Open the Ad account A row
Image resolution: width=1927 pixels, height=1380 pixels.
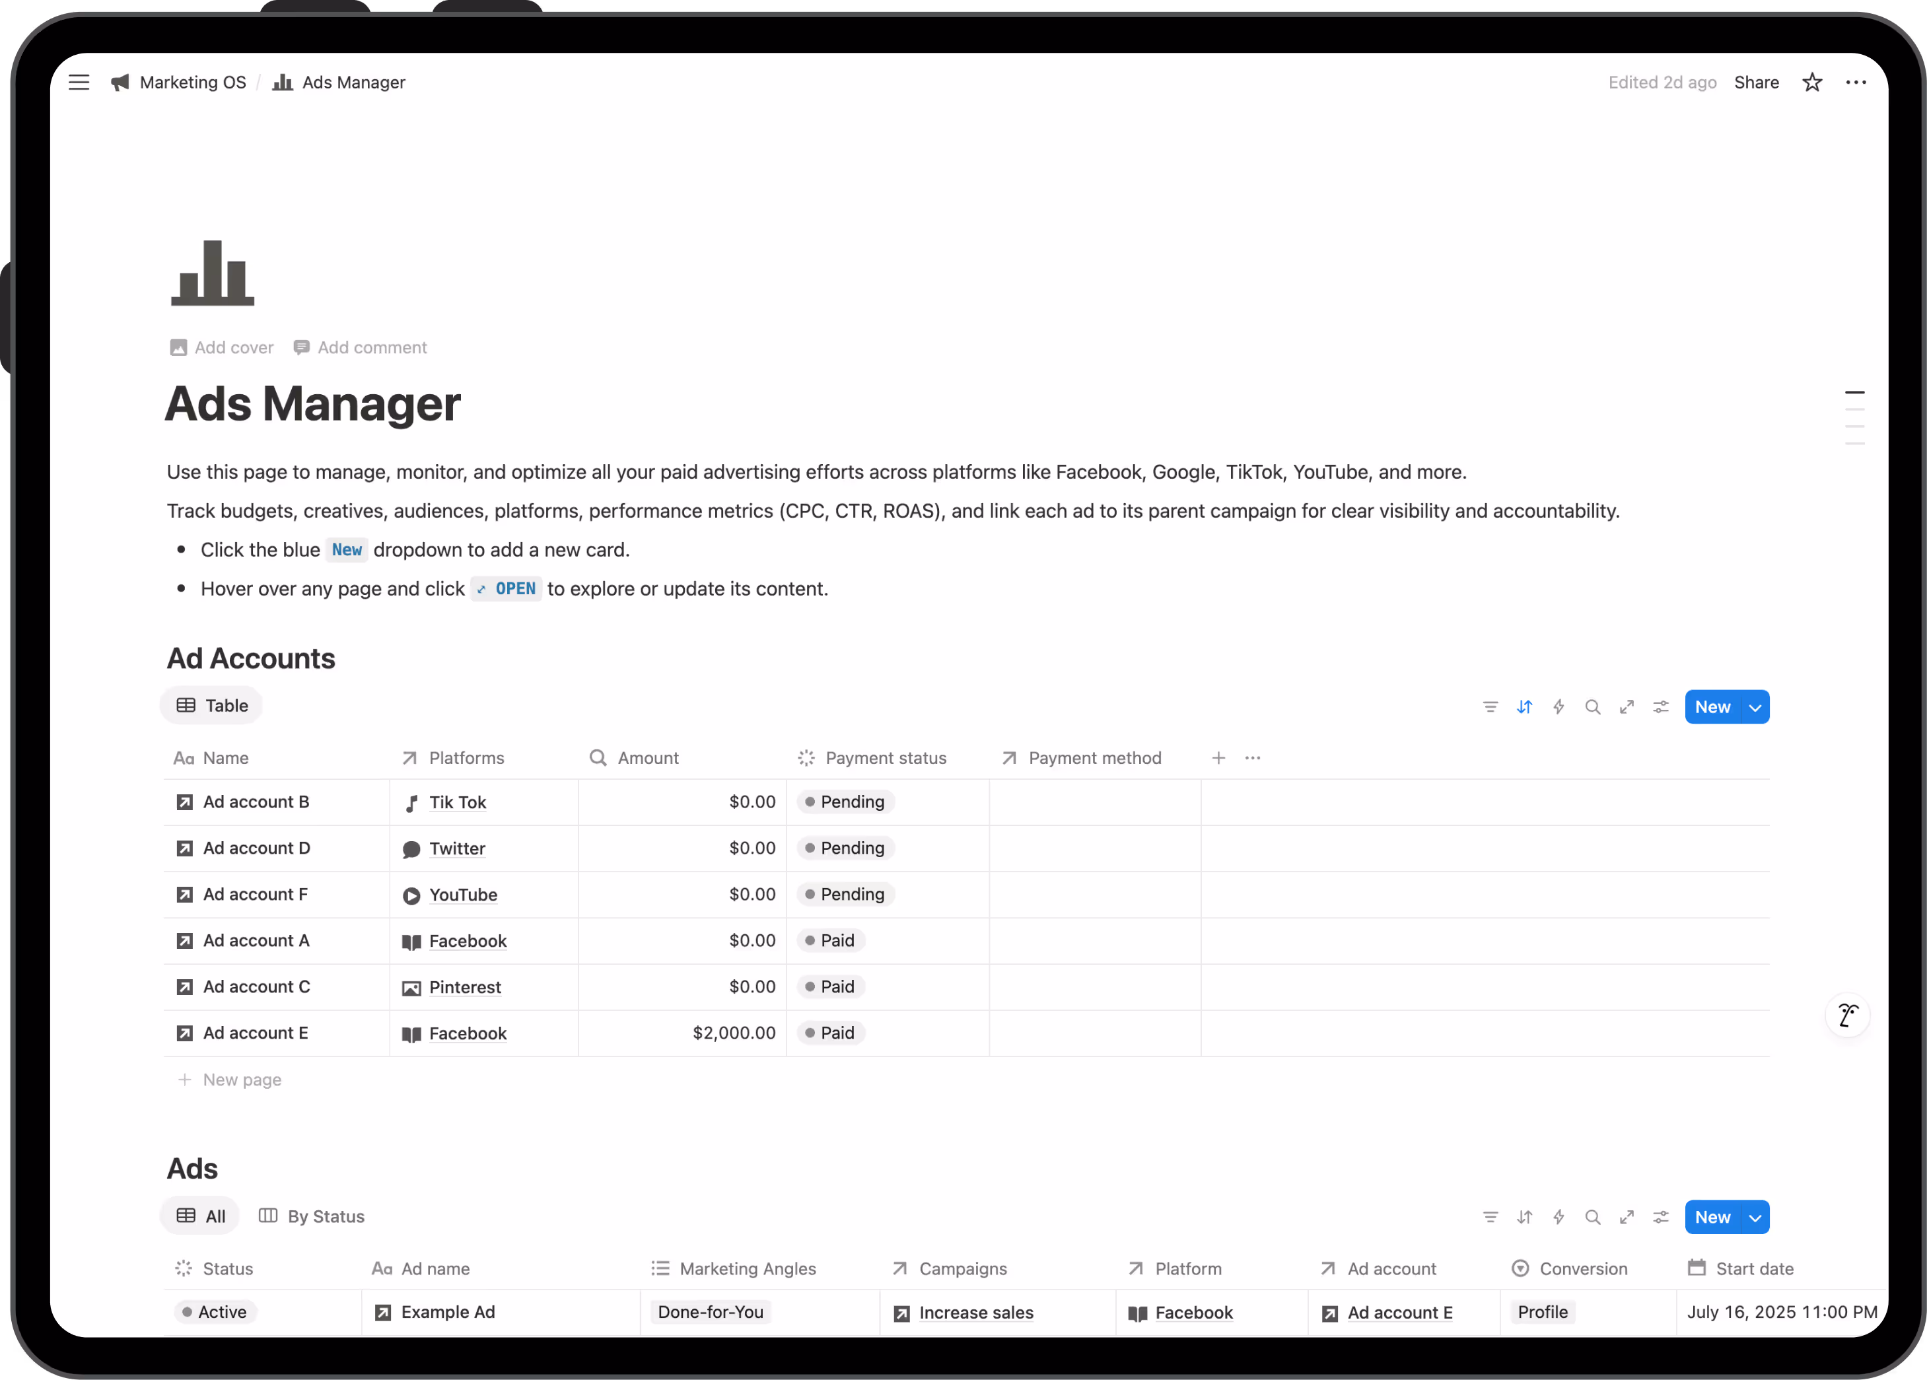(x=256, y=941)
